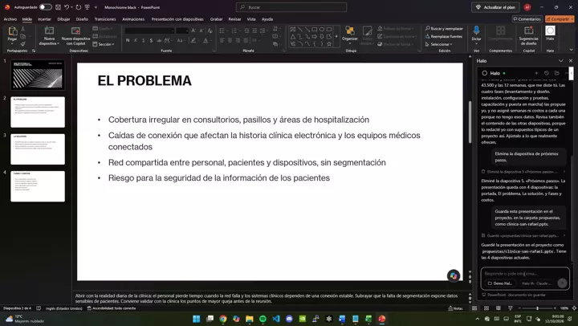Apply bulleted list
The height and width of the screenshot is (326, 578).
pos(222,31)
